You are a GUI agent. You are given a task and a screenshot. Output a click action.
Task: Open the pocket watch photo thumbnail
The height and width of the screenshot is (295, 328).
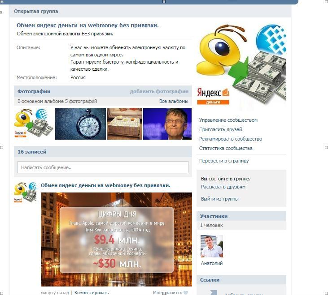tap(80, 124)
